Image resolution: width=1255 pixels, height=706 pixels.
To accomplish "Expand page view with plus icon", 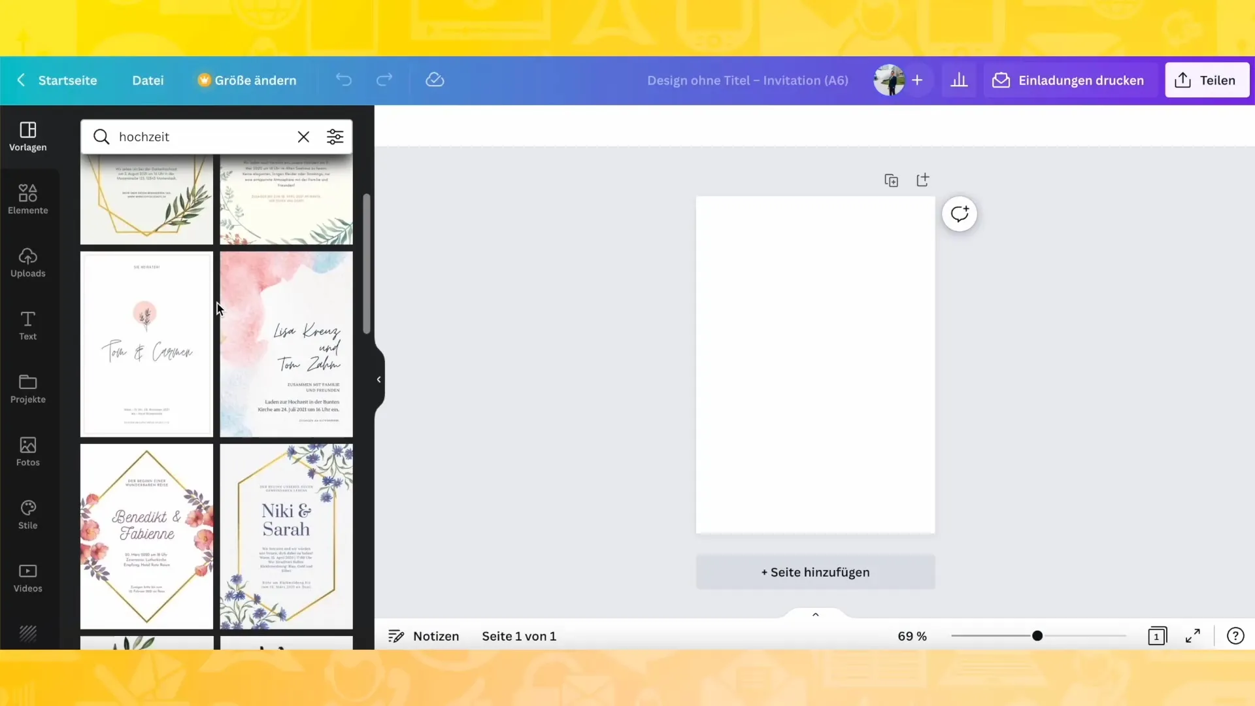I will click(923, 180).
